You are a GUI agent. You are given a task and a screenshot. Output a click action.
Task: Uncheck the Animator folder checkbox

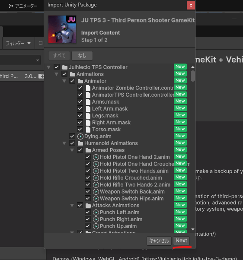[72, 81]
